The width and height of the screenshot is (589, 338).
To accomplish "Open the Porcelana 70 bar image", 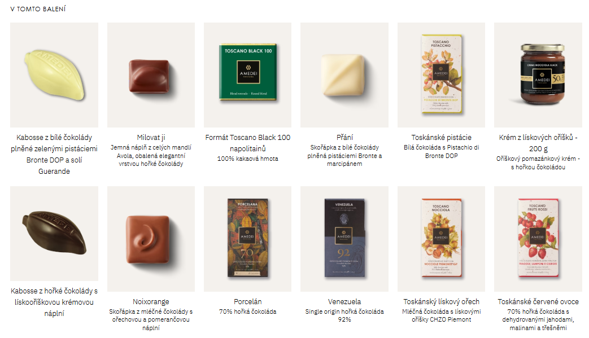I will pos(247,239).
